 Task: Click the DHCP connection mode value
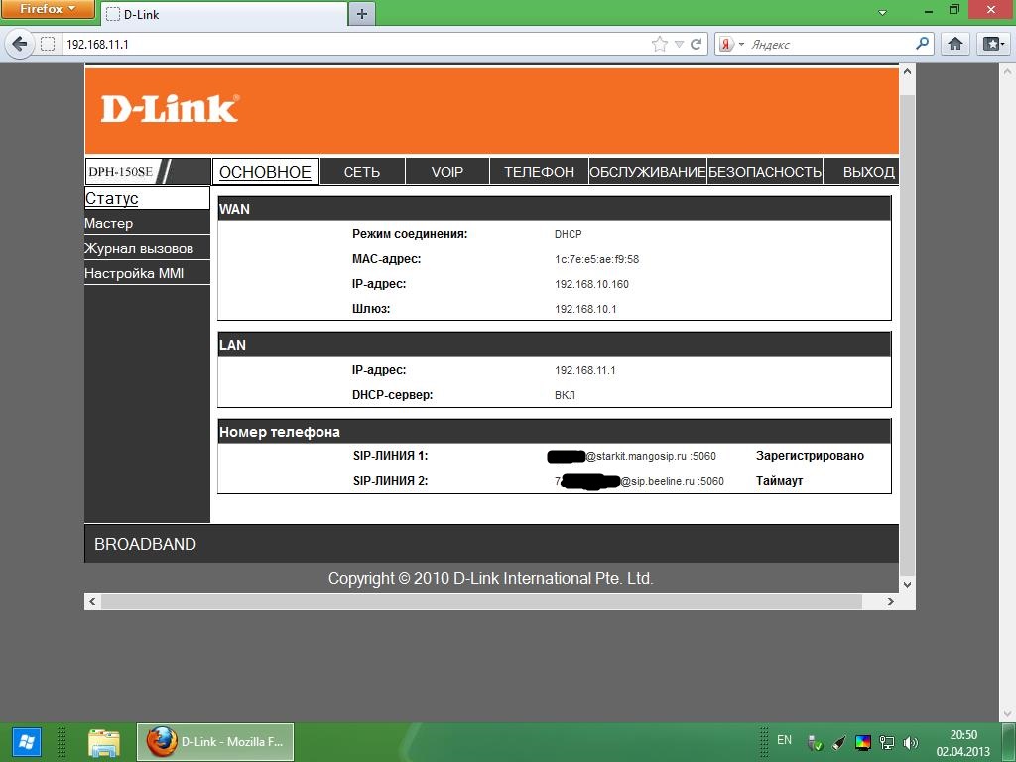click(569, 234)
